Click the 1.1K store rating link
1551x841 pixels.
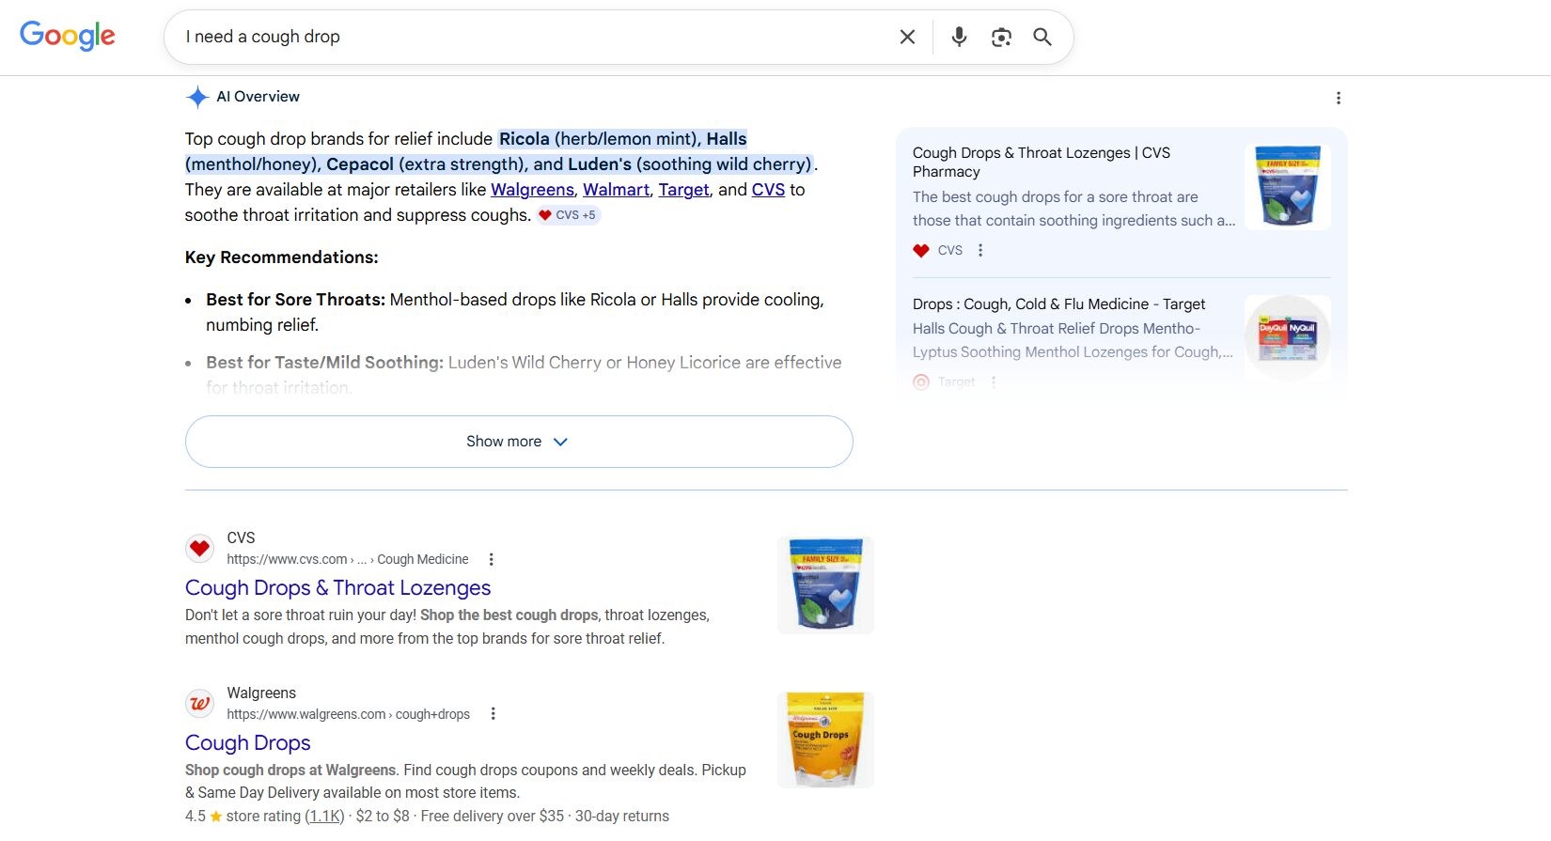324,817
